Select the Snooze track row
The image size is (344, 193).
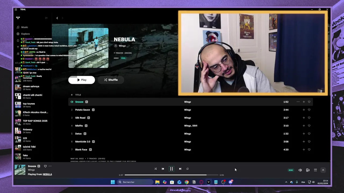[x=190, y=102]
